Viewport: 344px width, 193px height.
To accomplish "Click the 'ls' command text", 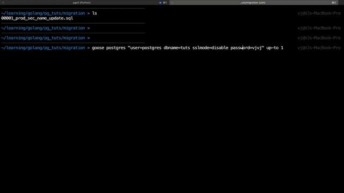I will 95,13.
